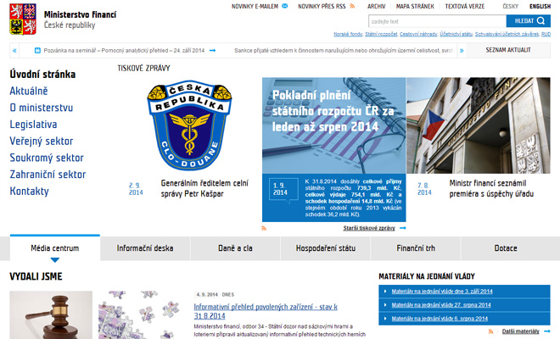
Task: Click RSS icon below press releases
Action: pos(264,228)
